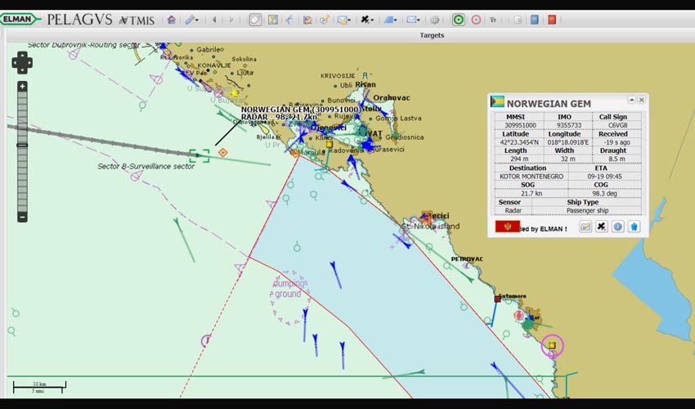Image resolution: width=695 pixels, height=409 pixels.
Task: Open the settings gear icon
Action: (x=435, y=20)
